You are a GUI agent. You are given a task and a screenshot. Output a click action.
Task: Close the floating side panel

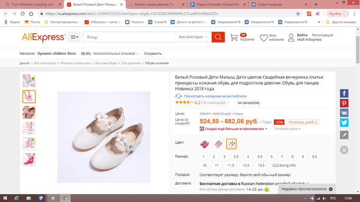(344, 150)
